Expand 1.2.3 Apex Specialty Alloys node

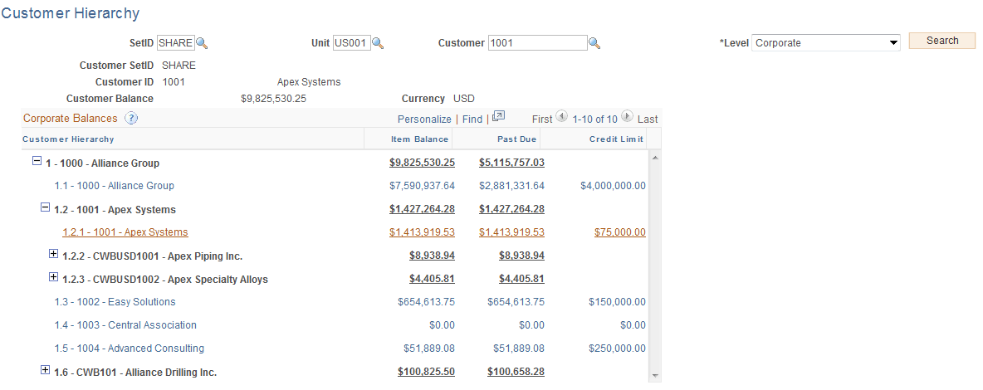point(54,277)
